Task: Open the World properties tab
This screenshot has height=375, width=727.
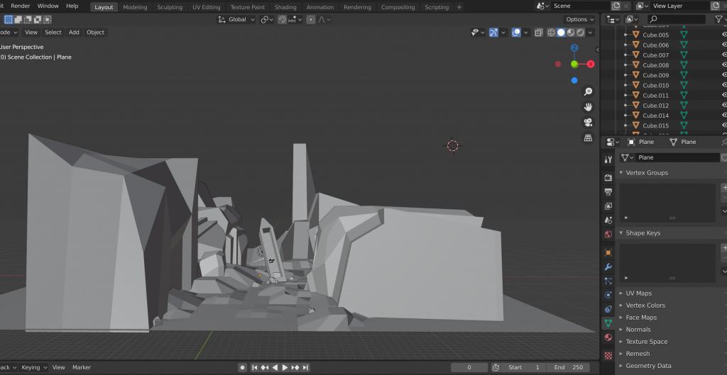Action: (608, 234)
